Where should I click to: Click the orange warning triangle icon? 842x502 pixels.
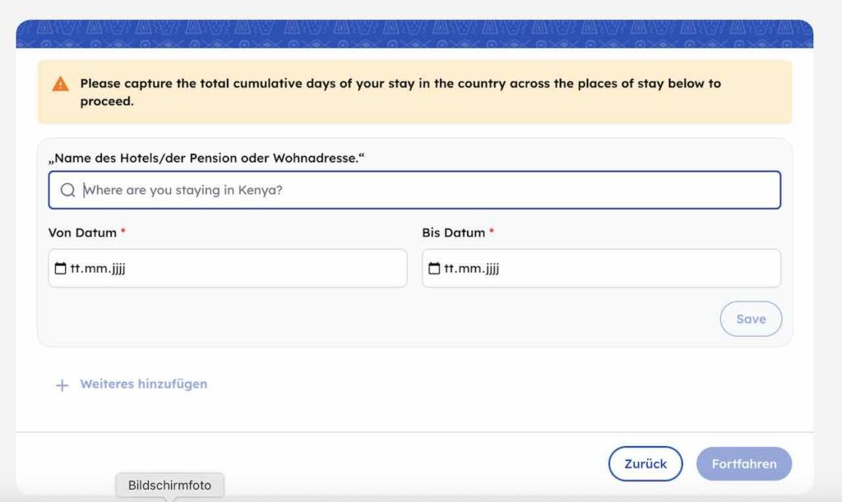point(60,84)
